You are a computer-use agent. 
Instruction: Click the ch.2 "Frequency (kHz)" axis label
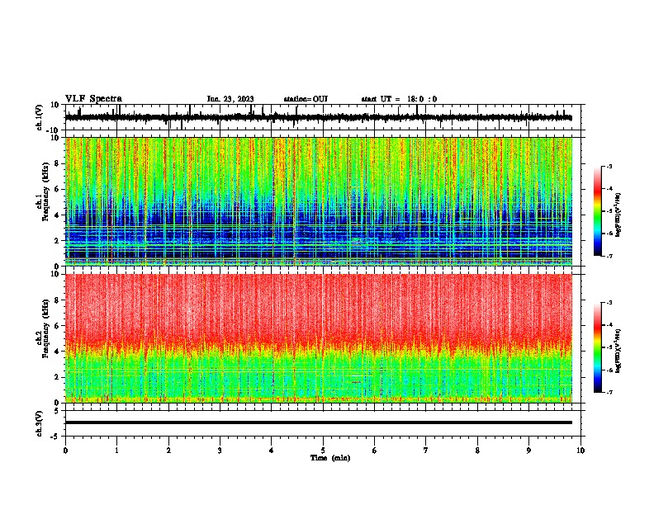tap(45, 328)
